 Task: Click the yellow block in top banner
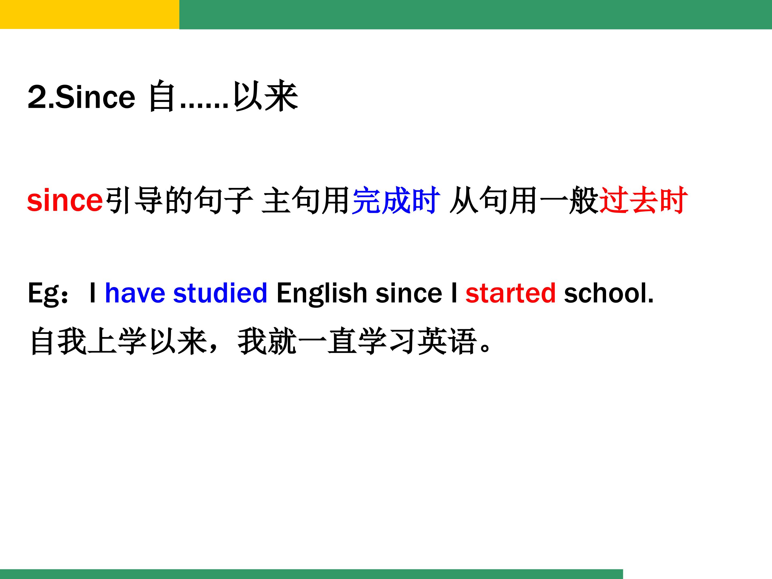(89, 14)
